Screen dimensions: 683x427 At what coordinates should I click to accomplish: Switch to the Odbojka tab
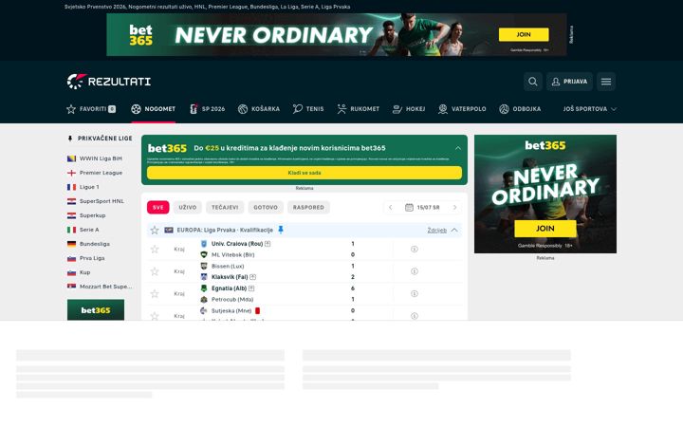coord(520,109)
